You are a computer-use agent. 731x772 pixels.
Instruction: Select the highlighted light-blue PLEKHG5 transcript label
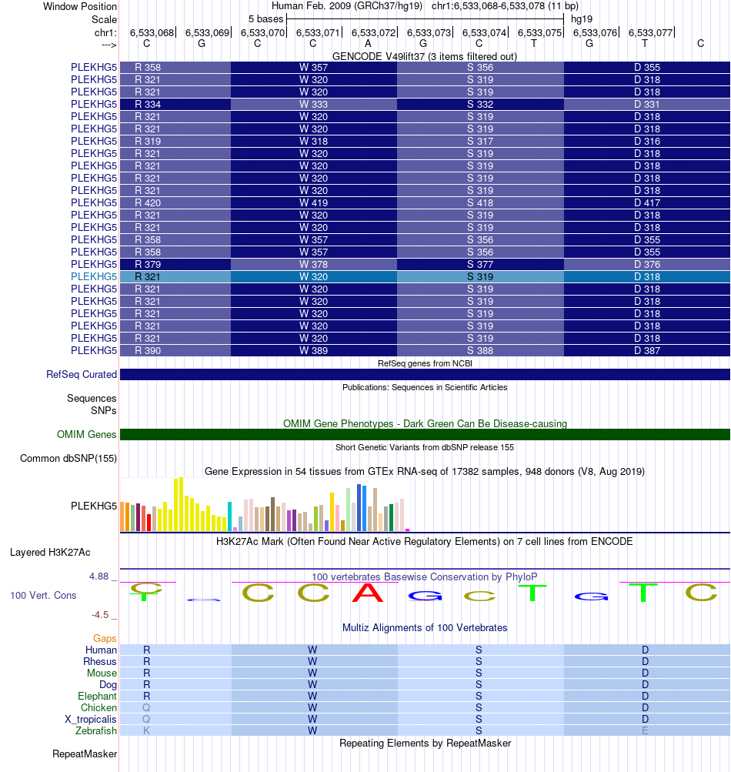click(x=94, y=276)
